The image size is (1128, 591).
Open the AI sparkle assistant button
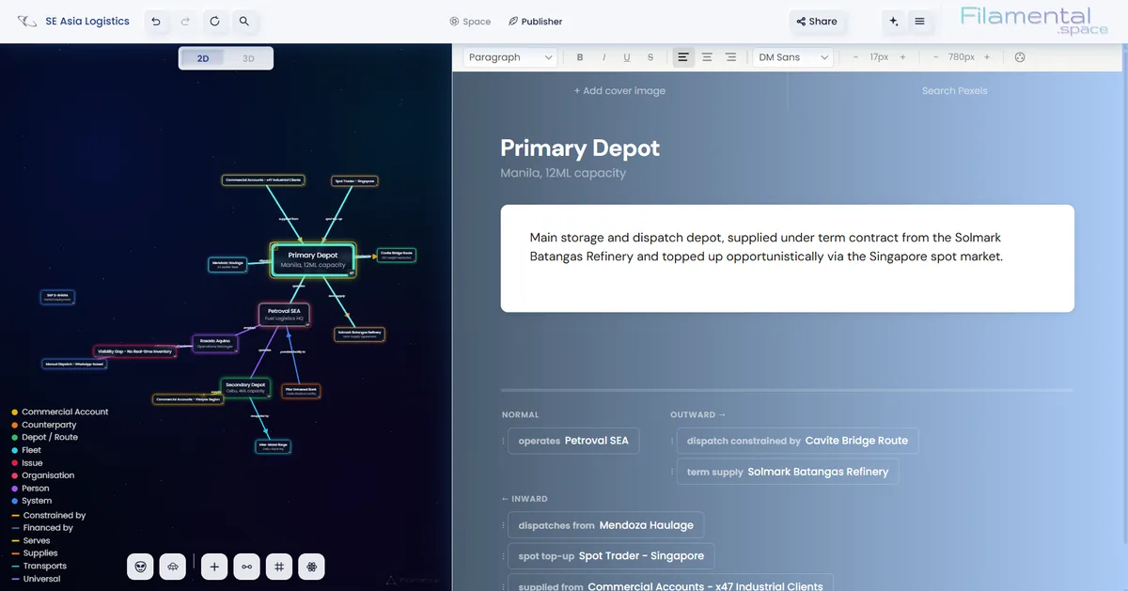(893, 21)
